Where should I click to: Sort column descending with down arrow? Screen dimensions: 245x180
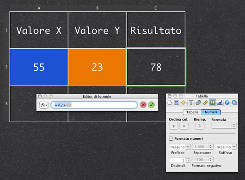[x=184, y=126]
